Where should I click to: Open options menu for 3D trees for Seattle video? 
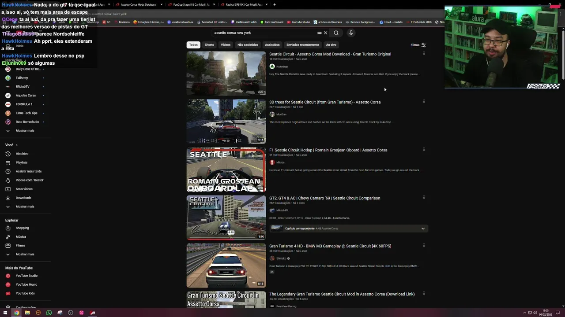[424, 102]
